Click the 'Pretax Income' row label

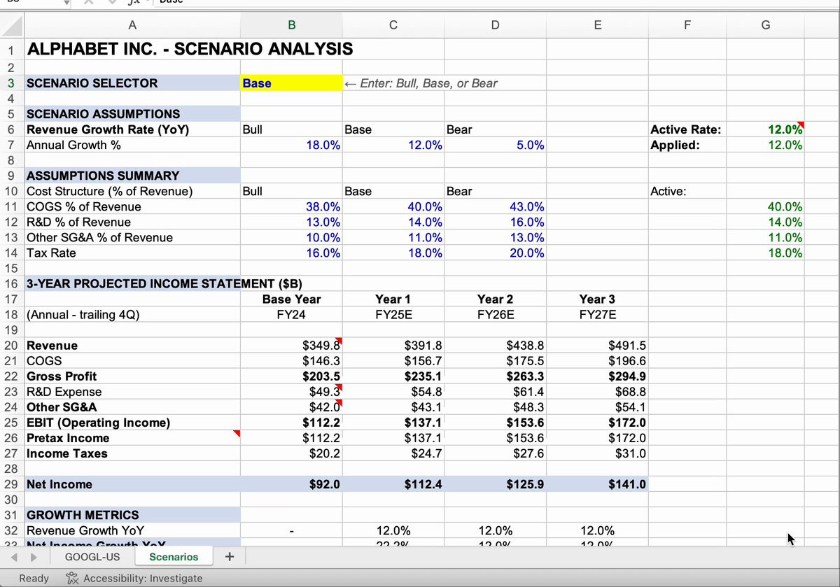click(x=68, y=438)
